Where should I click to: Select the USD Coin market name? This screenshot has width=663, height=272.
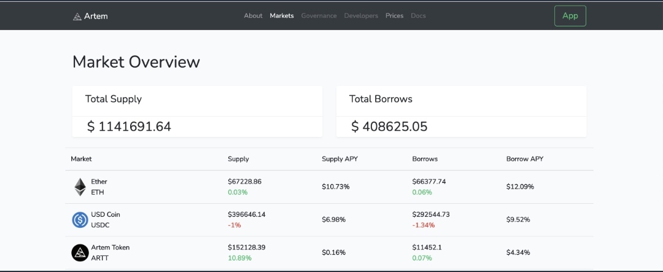point(106,214)
